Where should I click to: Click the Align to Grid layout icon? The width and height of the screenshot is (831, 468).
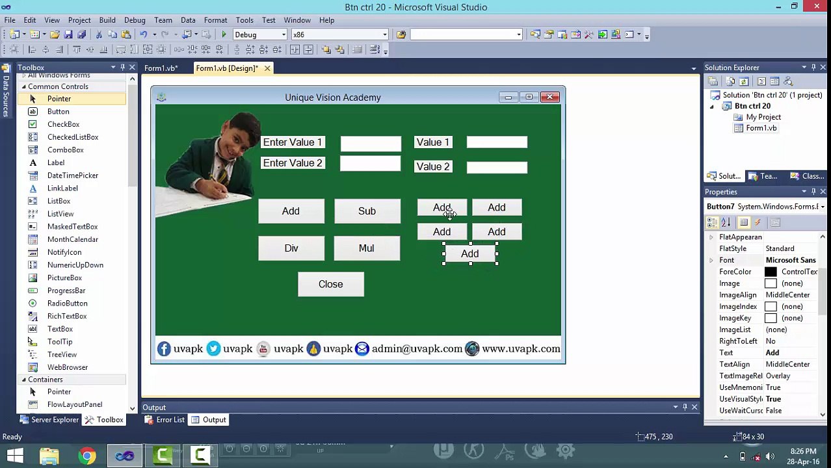click(x=14, y=49)
